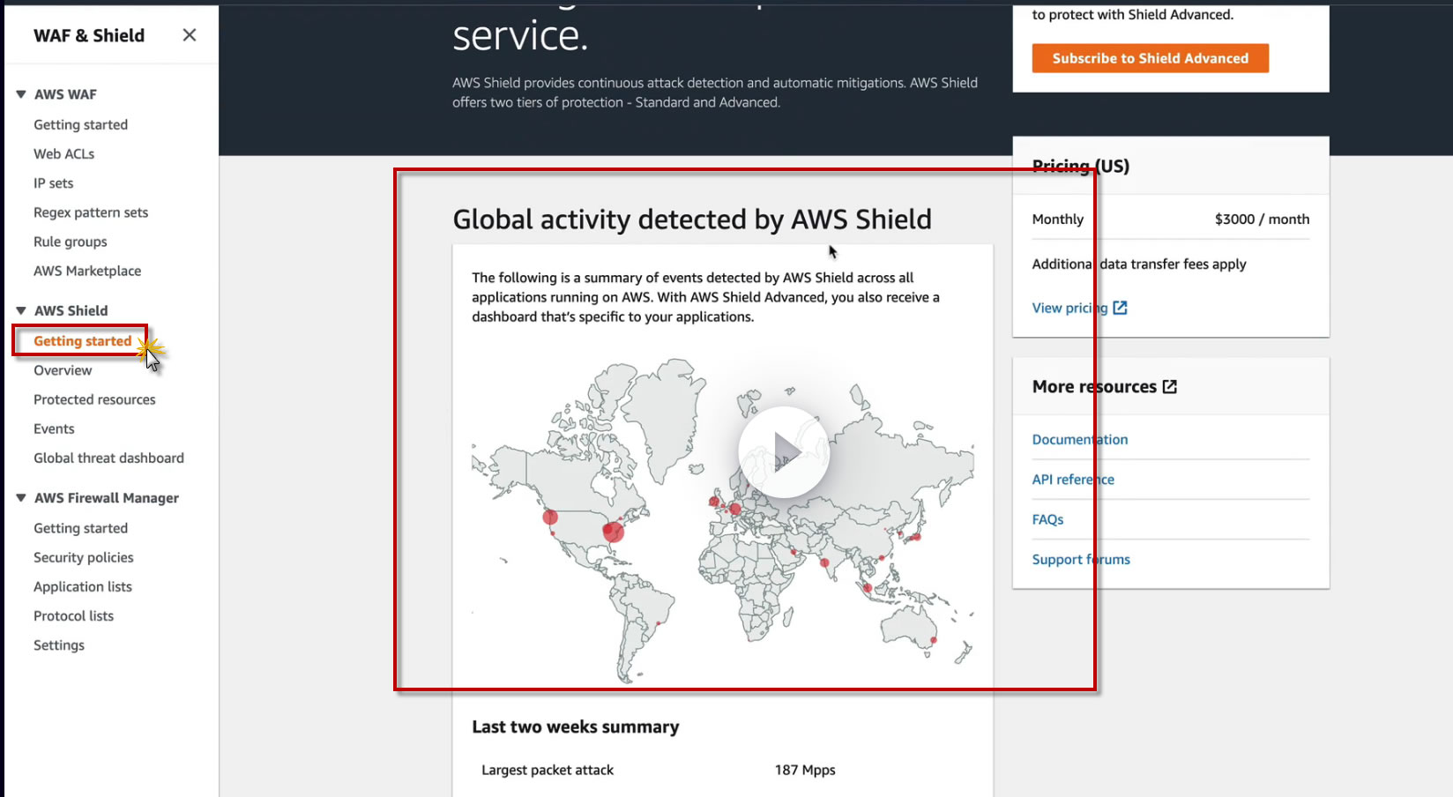Open Rule groups under AWS WAF
The image size is (1453, 797).
point(71,242)
